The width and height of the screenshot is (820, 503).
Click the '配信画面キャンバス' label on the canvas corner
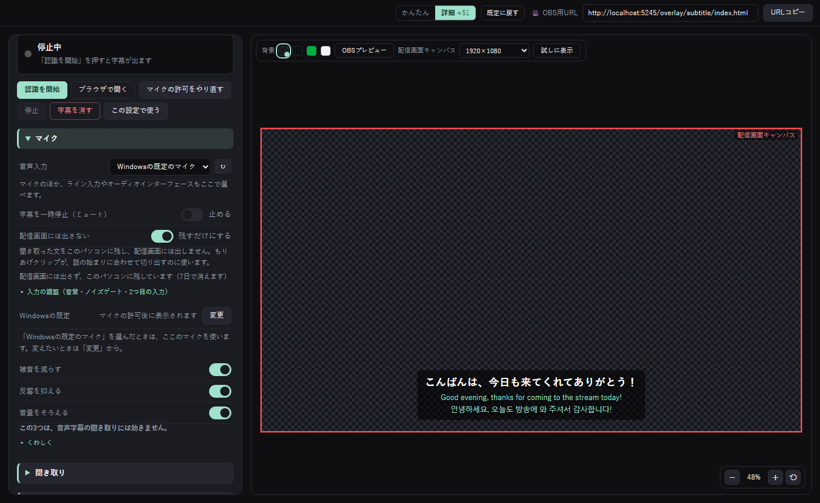coord(766,135)
